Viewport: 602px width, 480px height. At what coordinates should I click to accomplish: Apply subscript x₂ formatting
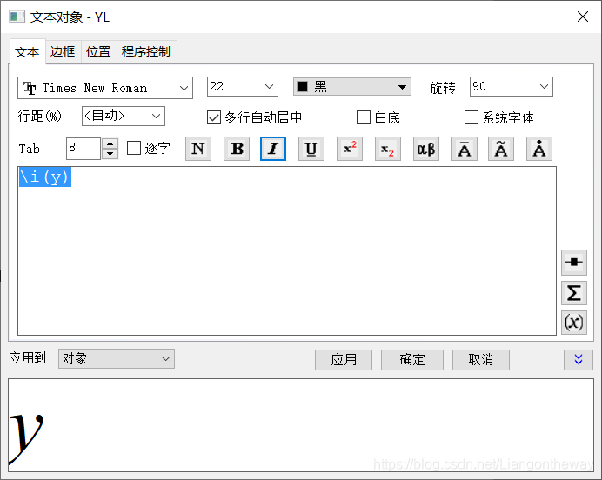point(388,149)
